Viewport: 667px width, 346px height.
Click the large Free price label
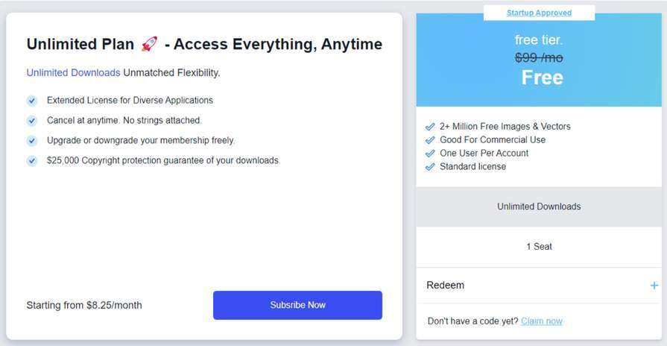pos(542,78)
